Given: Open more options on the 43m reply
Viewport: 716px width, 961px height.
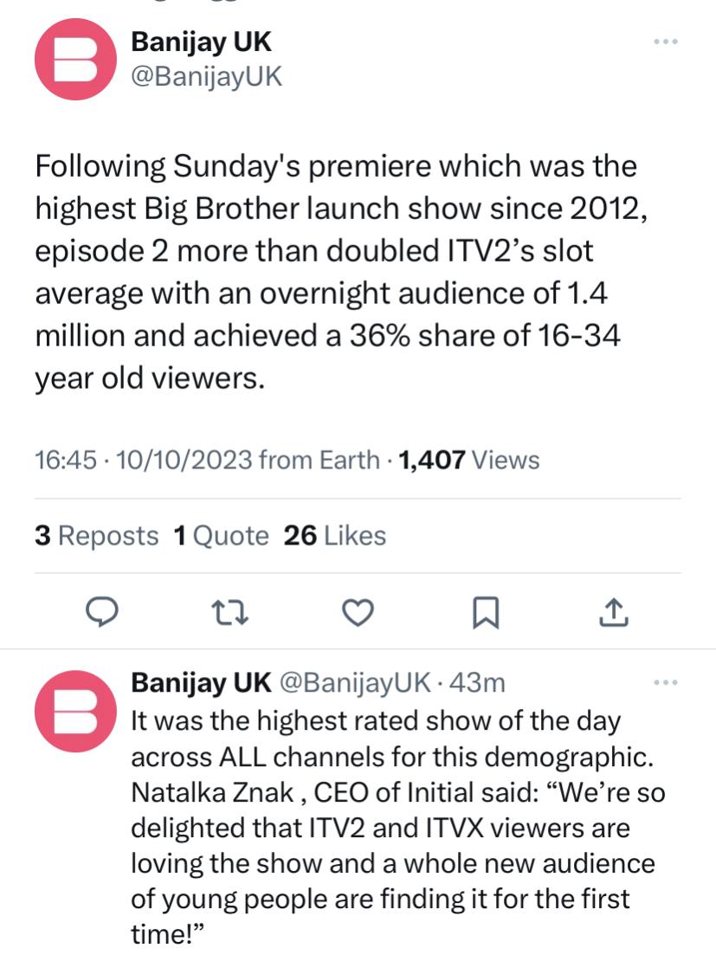Looking at the screenshot, I should [x=665, y=683].
